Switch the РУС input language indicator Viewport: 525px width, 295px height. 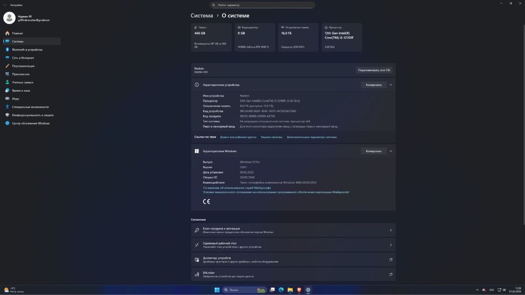tap(491, 290)
